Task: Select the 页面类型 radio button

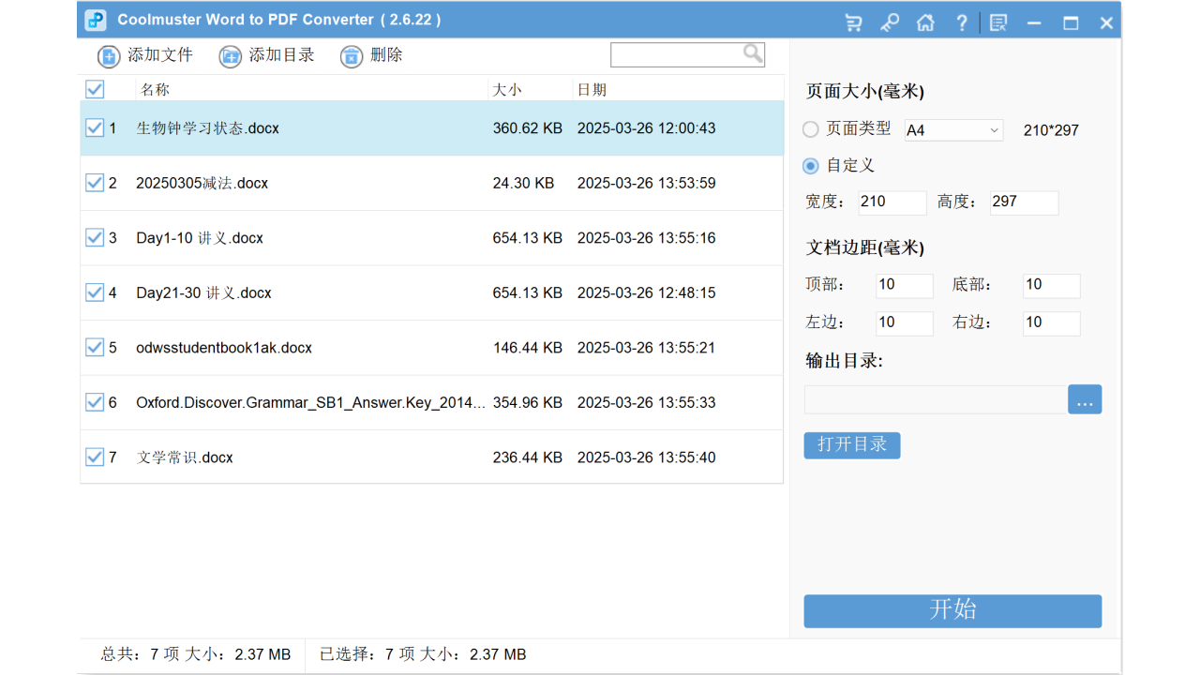Action: coord(809,129)
